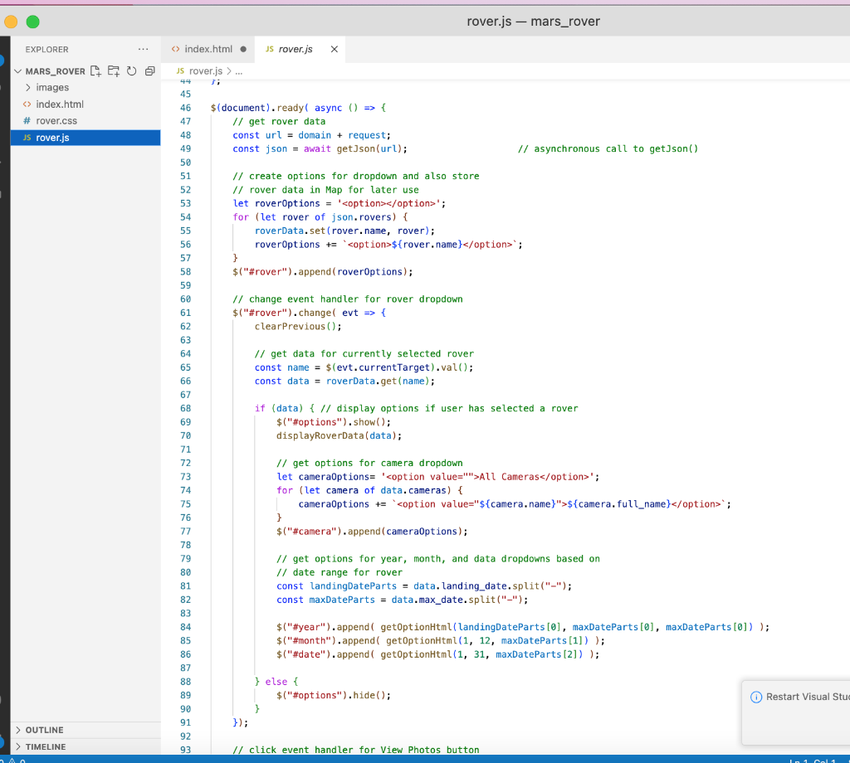
Task: Click 'const url = domain + request;' line
Action: point(312,135)
